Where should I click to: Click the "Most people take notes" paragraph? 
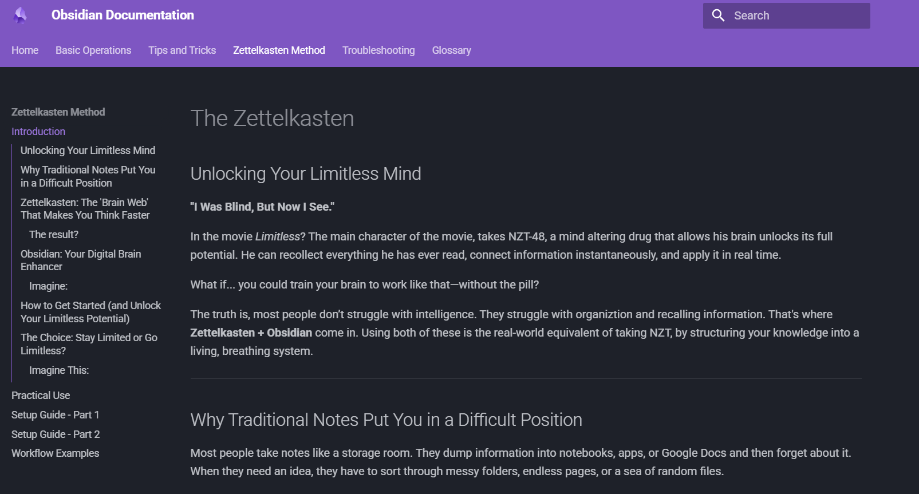520,462
